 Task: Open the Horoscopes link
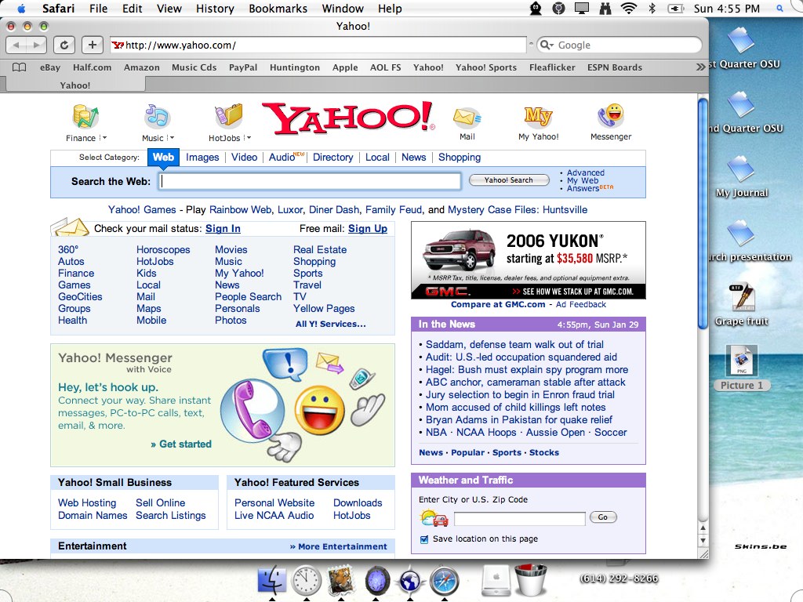(x=163, y=249)
